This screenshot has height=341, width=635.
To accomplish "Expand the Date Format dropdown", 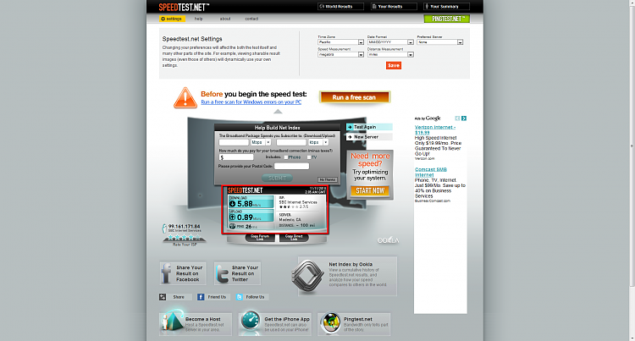I will [390, 42].
